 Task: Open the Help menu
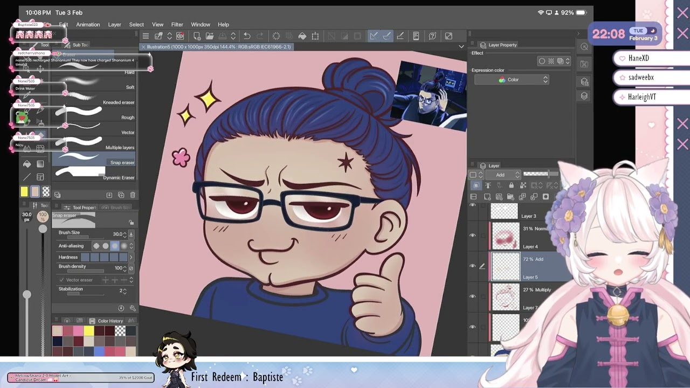pos(223,25)
